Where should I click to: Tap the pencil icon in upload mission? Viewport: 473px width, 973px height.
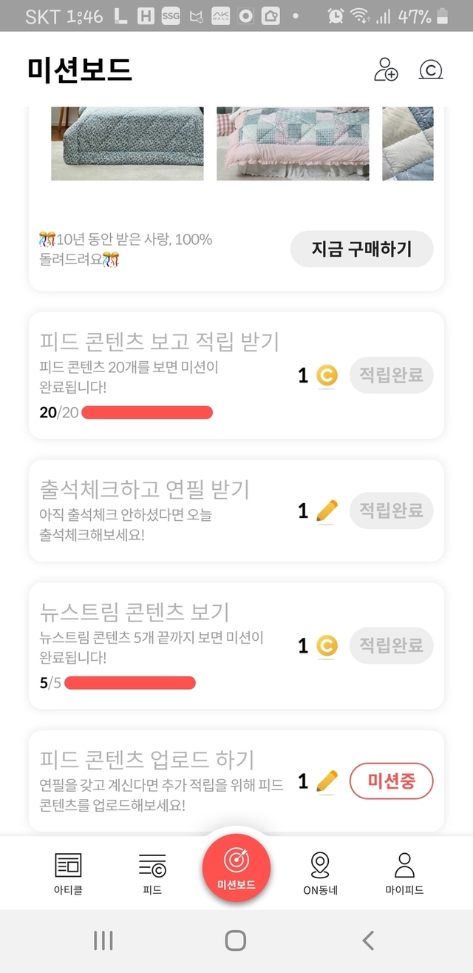(x=327, y=781)
